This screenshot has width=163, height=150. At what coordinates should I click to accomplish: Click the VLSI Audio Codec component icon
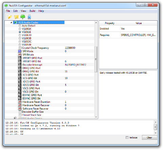[15, 22]
